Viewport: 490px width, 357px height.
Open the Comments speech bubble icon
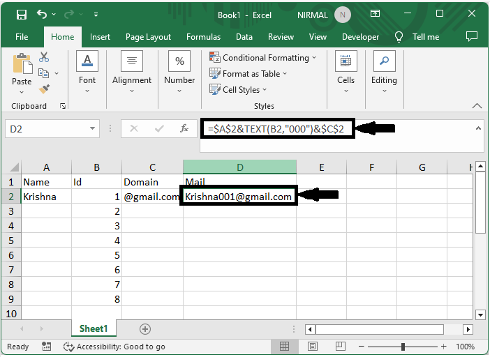coord(472,36)
